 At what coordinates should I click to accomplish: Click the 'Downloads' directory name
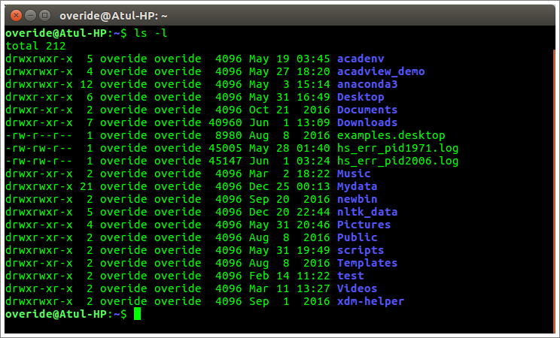point(367,122)
